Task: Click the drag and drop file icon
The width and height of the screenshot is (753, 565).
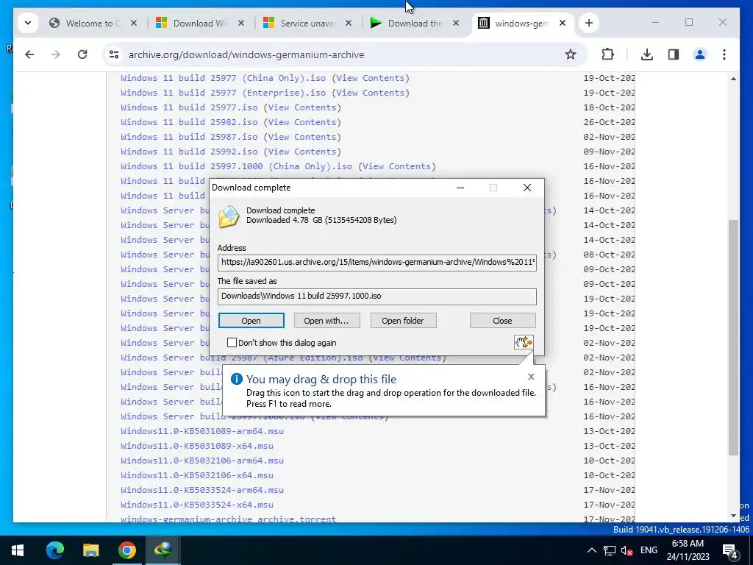Action: [524, 342]
